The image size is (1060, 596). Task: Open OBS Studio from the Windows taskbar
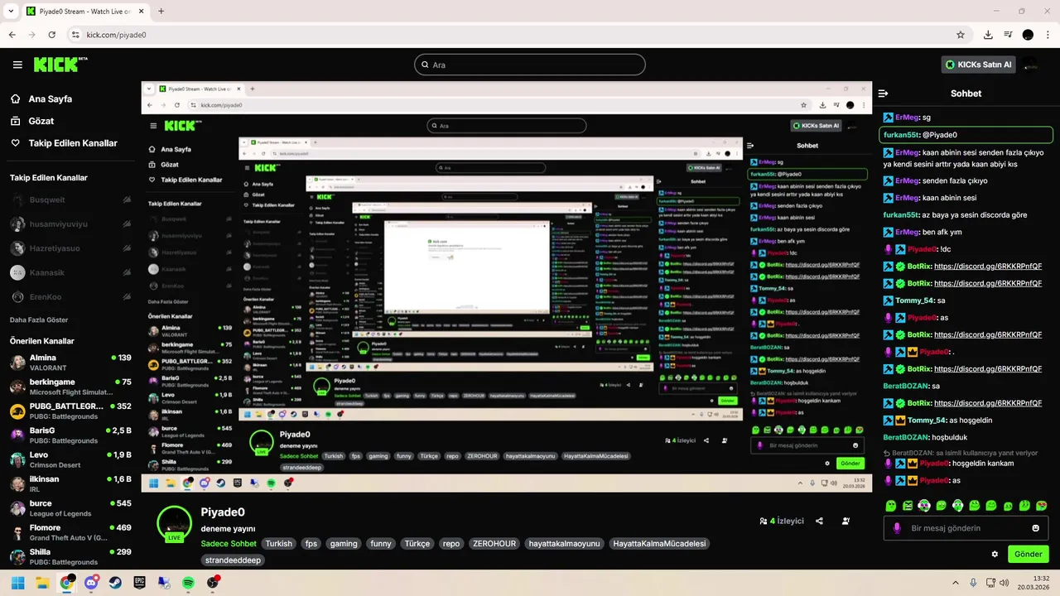click(x=213, y=583)
